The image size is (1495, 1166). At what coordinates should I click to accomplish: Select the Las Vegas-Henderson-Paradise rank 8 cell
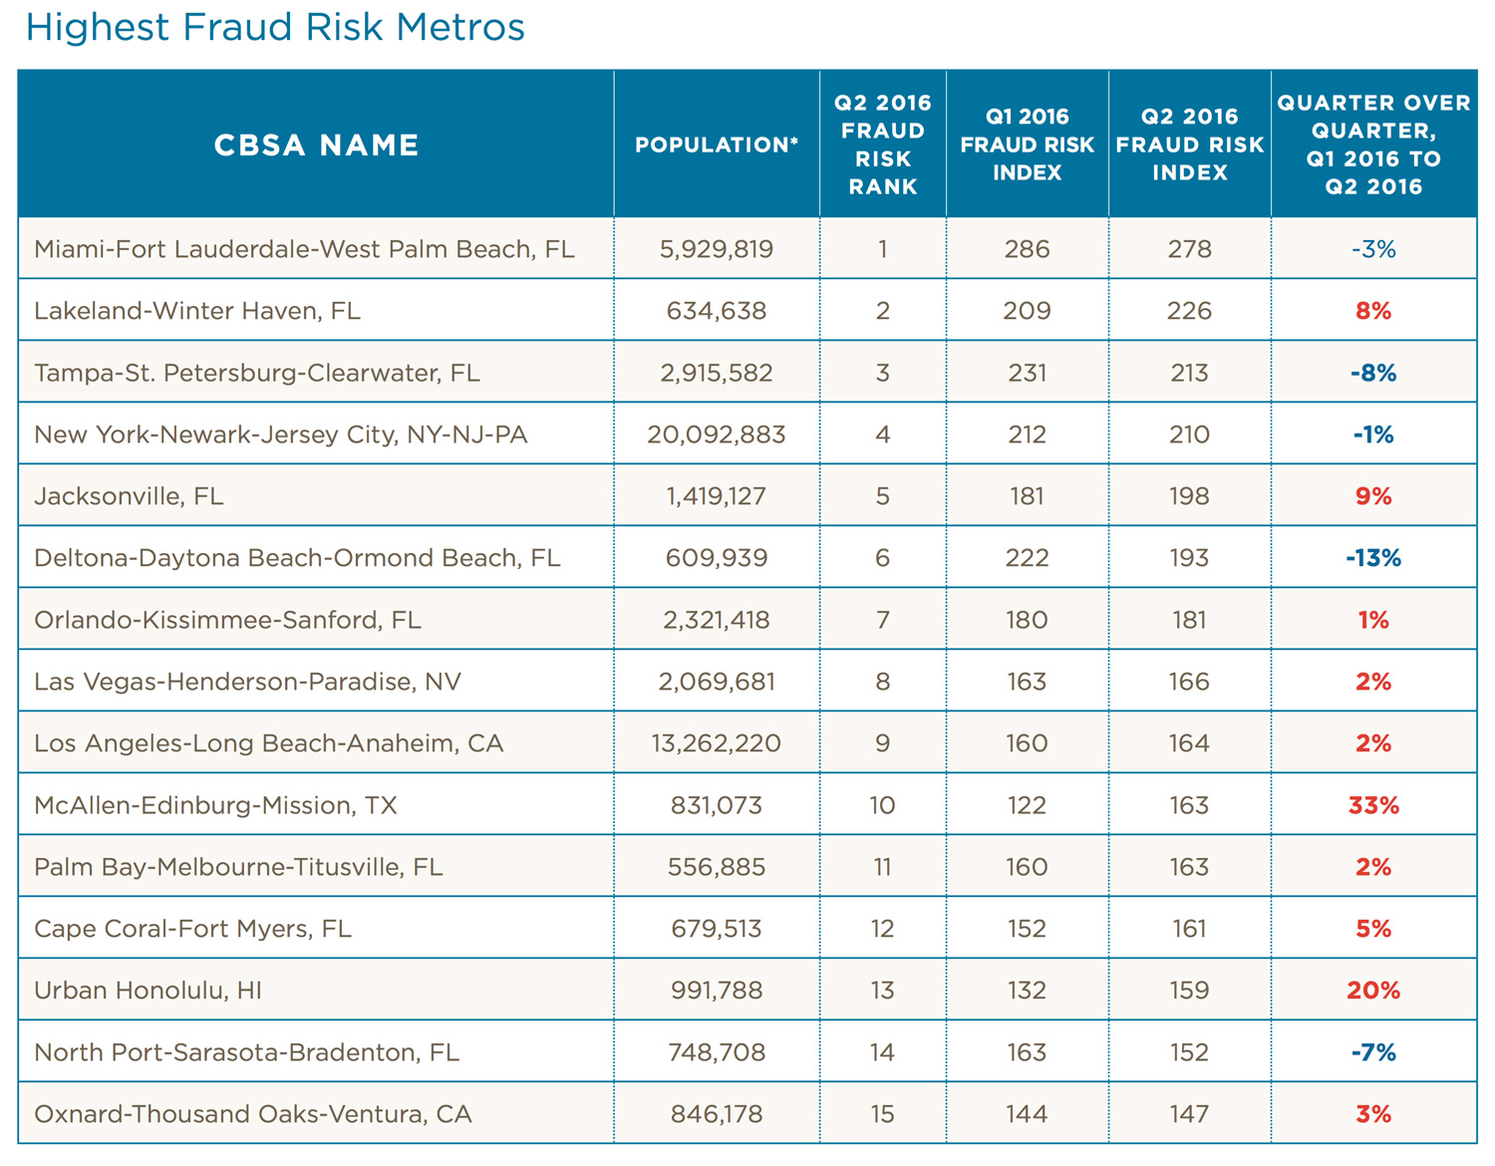click(x=881, y=681)
